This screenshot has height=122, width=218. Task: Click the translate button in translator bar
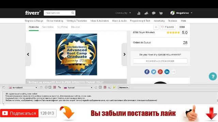123,87
